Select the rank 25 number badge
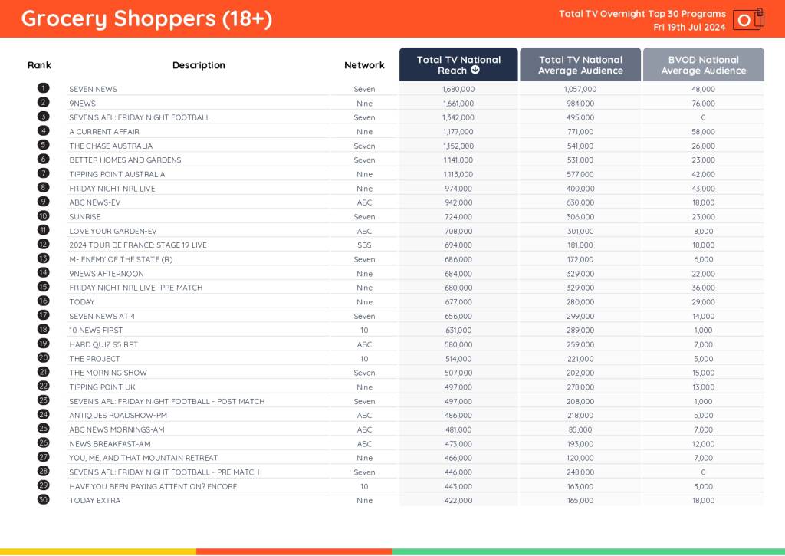The height and width of the screenshot is (556, 785). [43, 429]
